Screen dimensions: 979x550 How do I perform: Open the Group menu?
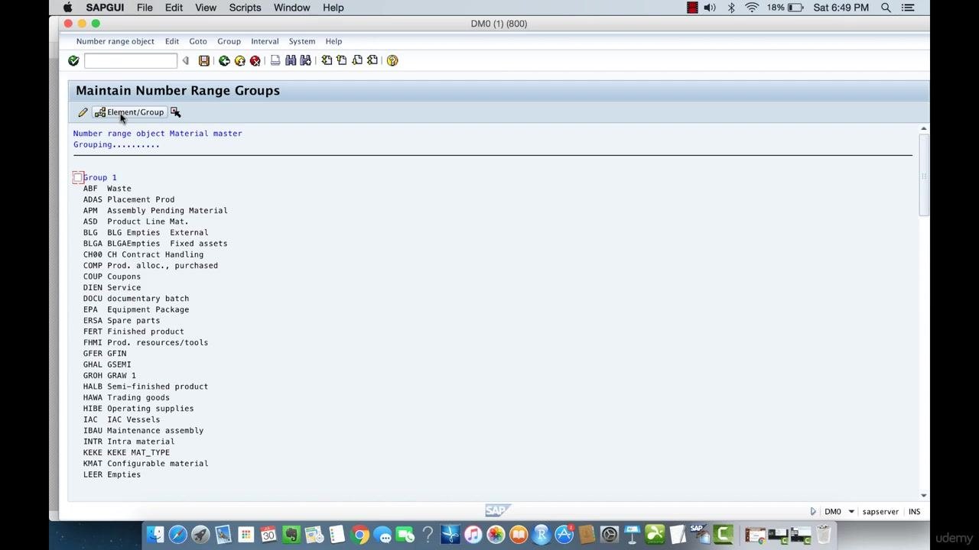(x=229, y=41)
